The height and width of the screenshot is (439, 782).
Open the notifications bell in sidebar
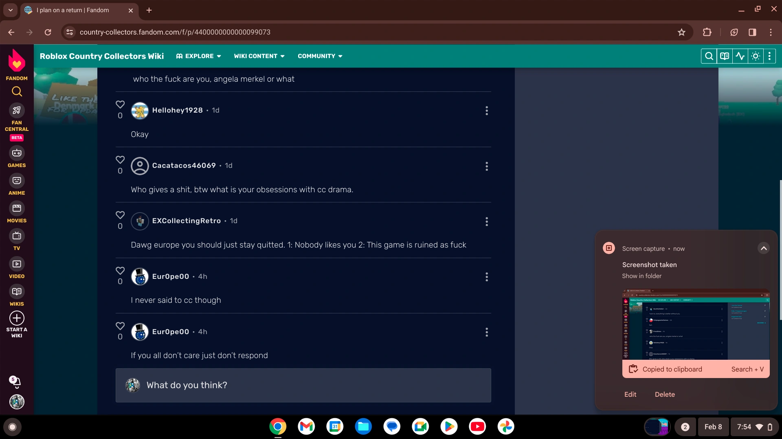point(16,382)
